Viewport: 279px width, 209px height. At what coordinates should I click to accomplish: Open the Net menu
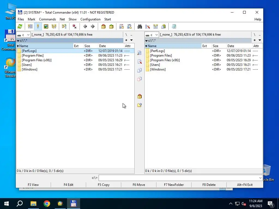62,19
